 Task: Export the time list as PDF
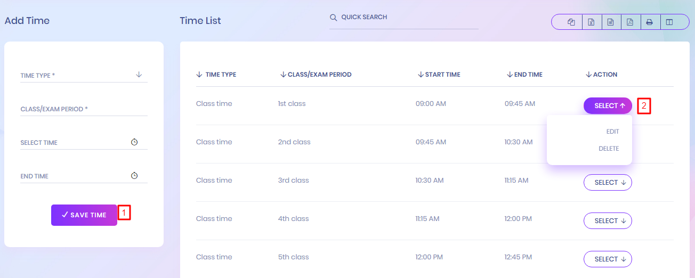[630, 22]
